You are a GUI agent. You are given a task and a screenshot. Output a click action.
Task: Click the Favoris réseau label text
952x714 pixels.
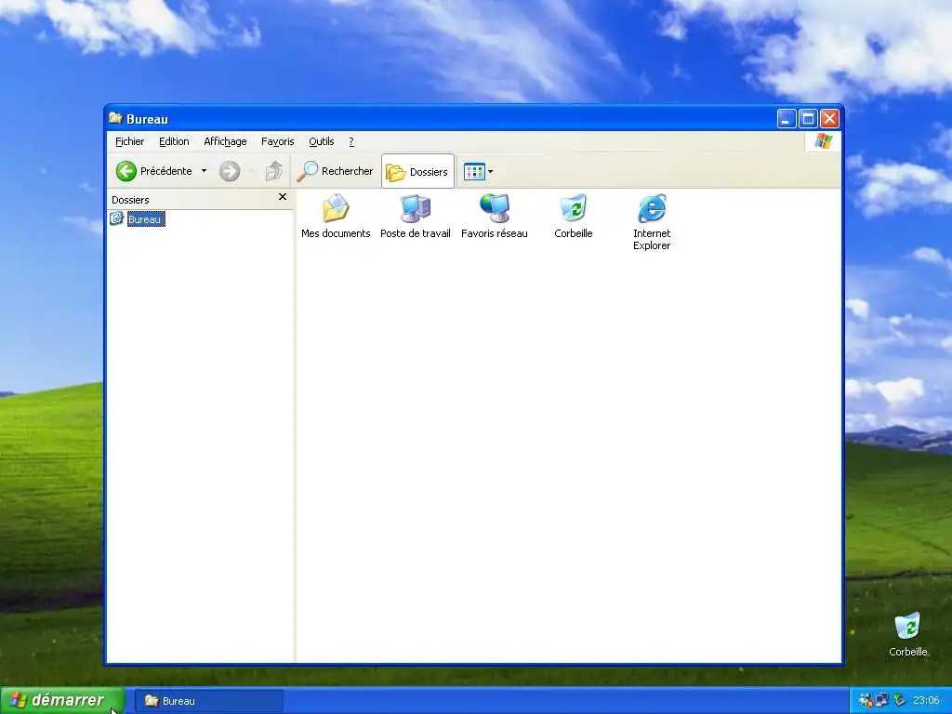coord(495,233)
